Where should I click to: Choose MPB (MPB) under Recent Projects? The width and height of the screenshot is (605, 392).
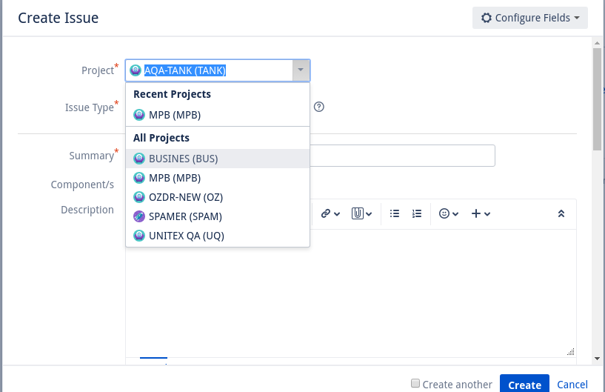[x=218, y=115]
